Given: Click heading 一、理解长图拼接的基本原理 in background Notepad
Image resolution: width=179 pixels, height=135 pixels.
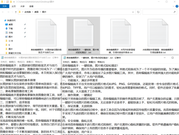Looking at the screenshot, I should pyautogui.click(x=18, y=80).
